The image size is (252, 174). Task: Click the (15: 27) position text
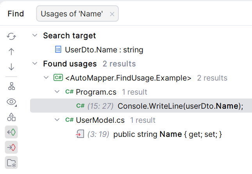click(100, 106)
